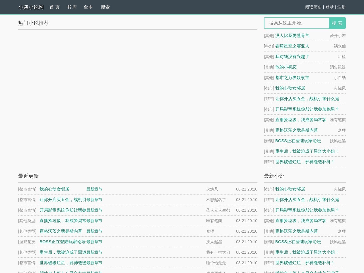Focus the 搜索从这里开始 search input field
Screen dimensions: 364x273
[x=297, y=23]
